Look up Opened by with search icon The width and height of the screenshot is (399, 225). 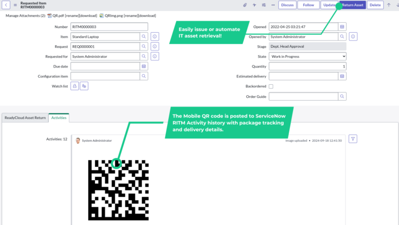(342, 36)
